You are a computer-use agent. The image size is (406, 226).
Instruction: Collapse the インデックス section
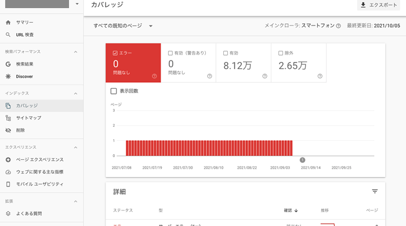pos(75,93)
